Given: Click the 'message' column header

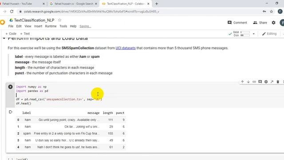Looking at the screenshot, I should pyautogui.click(x=94, y=113).
